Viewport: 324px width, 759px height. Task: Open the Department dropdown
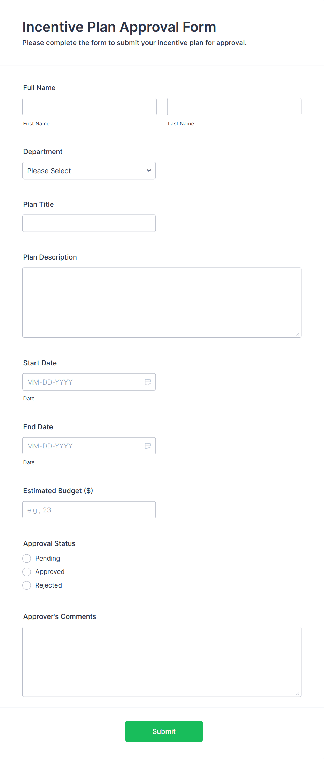(x=89, y=171)
